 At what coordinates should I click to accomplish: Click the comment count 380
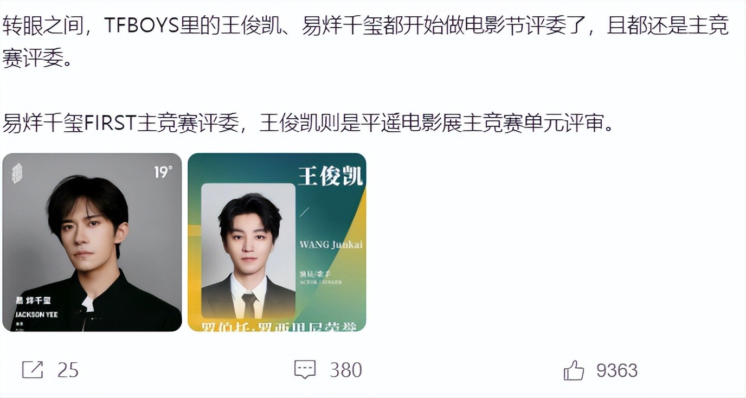[346, 370]
